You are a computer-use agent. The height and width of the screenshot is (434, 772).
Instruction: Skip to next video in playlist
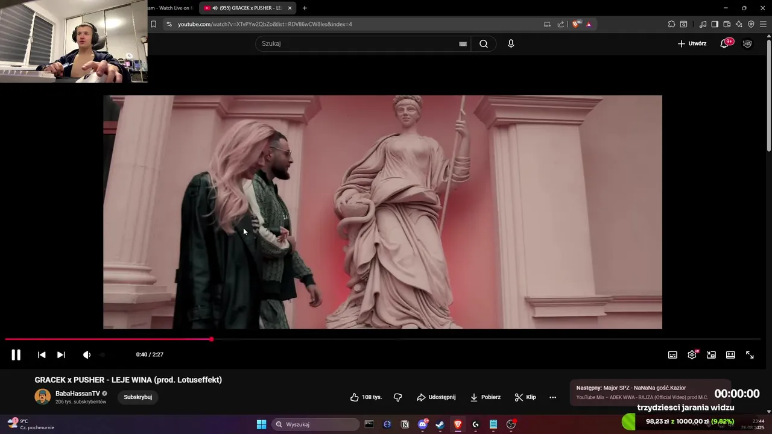pyautogui.click(x=61, y=355)
